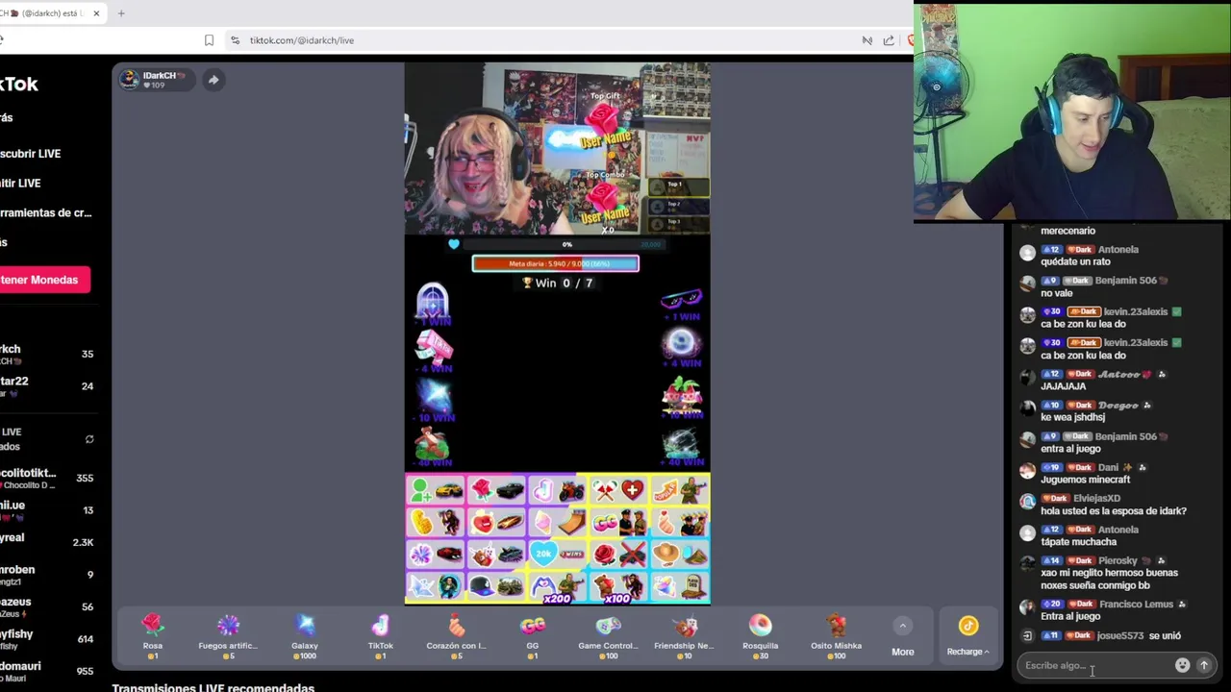Open the emoji picker in chat
This screenshot has width=1231, height=692.
pos(1182,665)
